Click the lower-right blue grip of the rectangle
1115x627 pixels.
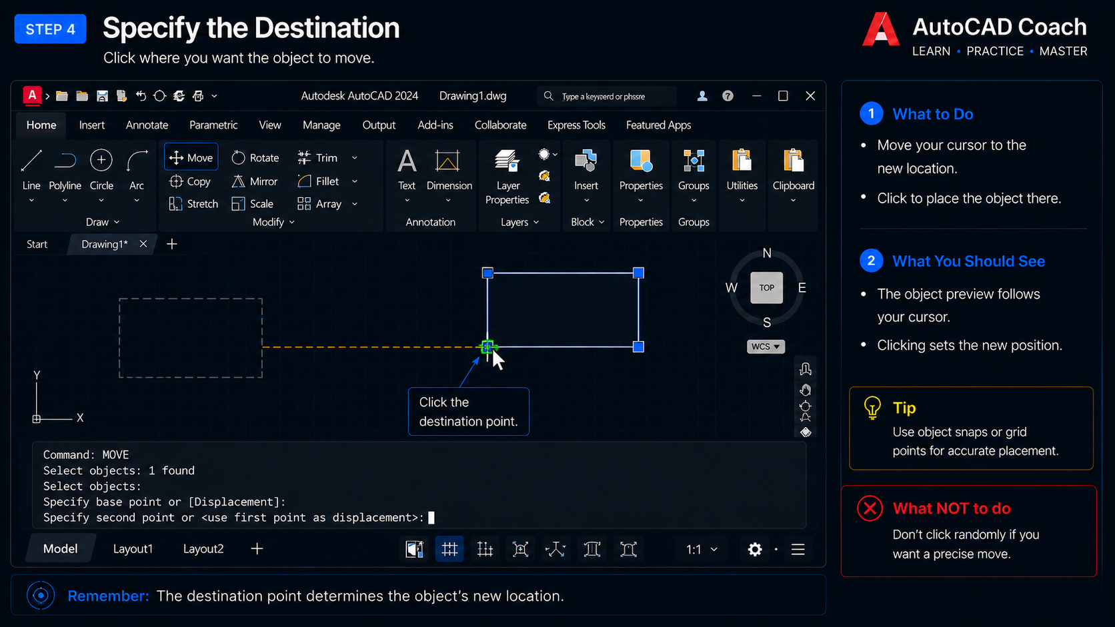(638, 346)
